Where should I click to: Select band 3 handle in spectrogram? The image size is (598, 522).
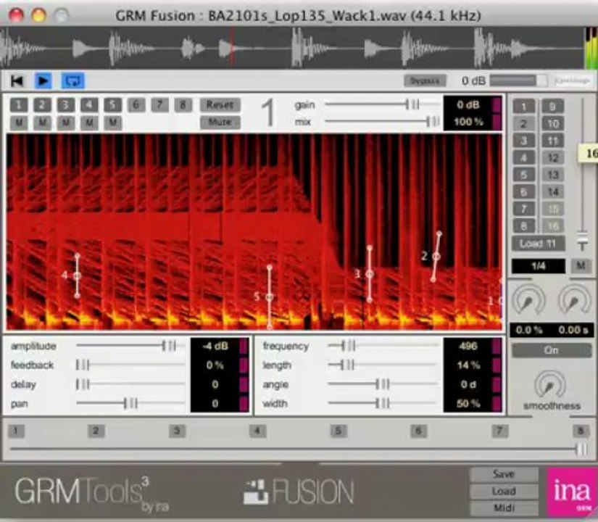369,274
